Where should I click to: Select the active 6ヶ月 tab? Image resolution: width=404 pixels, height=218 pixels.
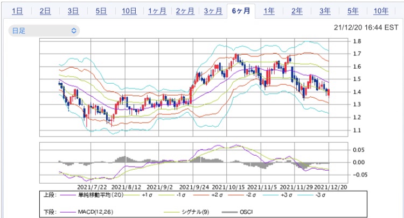click(x=241, y=11)
